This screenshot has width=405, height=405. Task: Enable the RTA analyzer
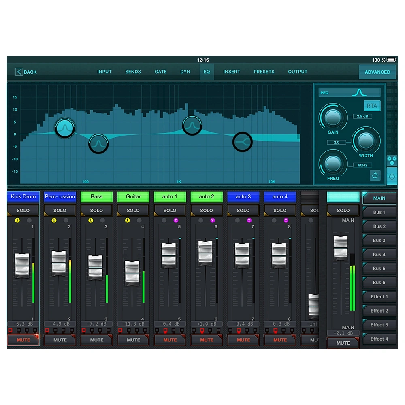pos(372,106)
